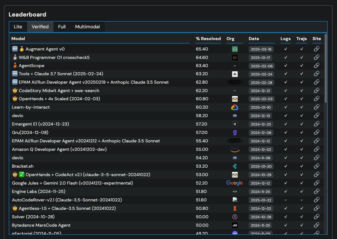The width and height of the screenshot is (337, 239).
Task: Click the date 2025-01-22
Action: tap(261, 200)
